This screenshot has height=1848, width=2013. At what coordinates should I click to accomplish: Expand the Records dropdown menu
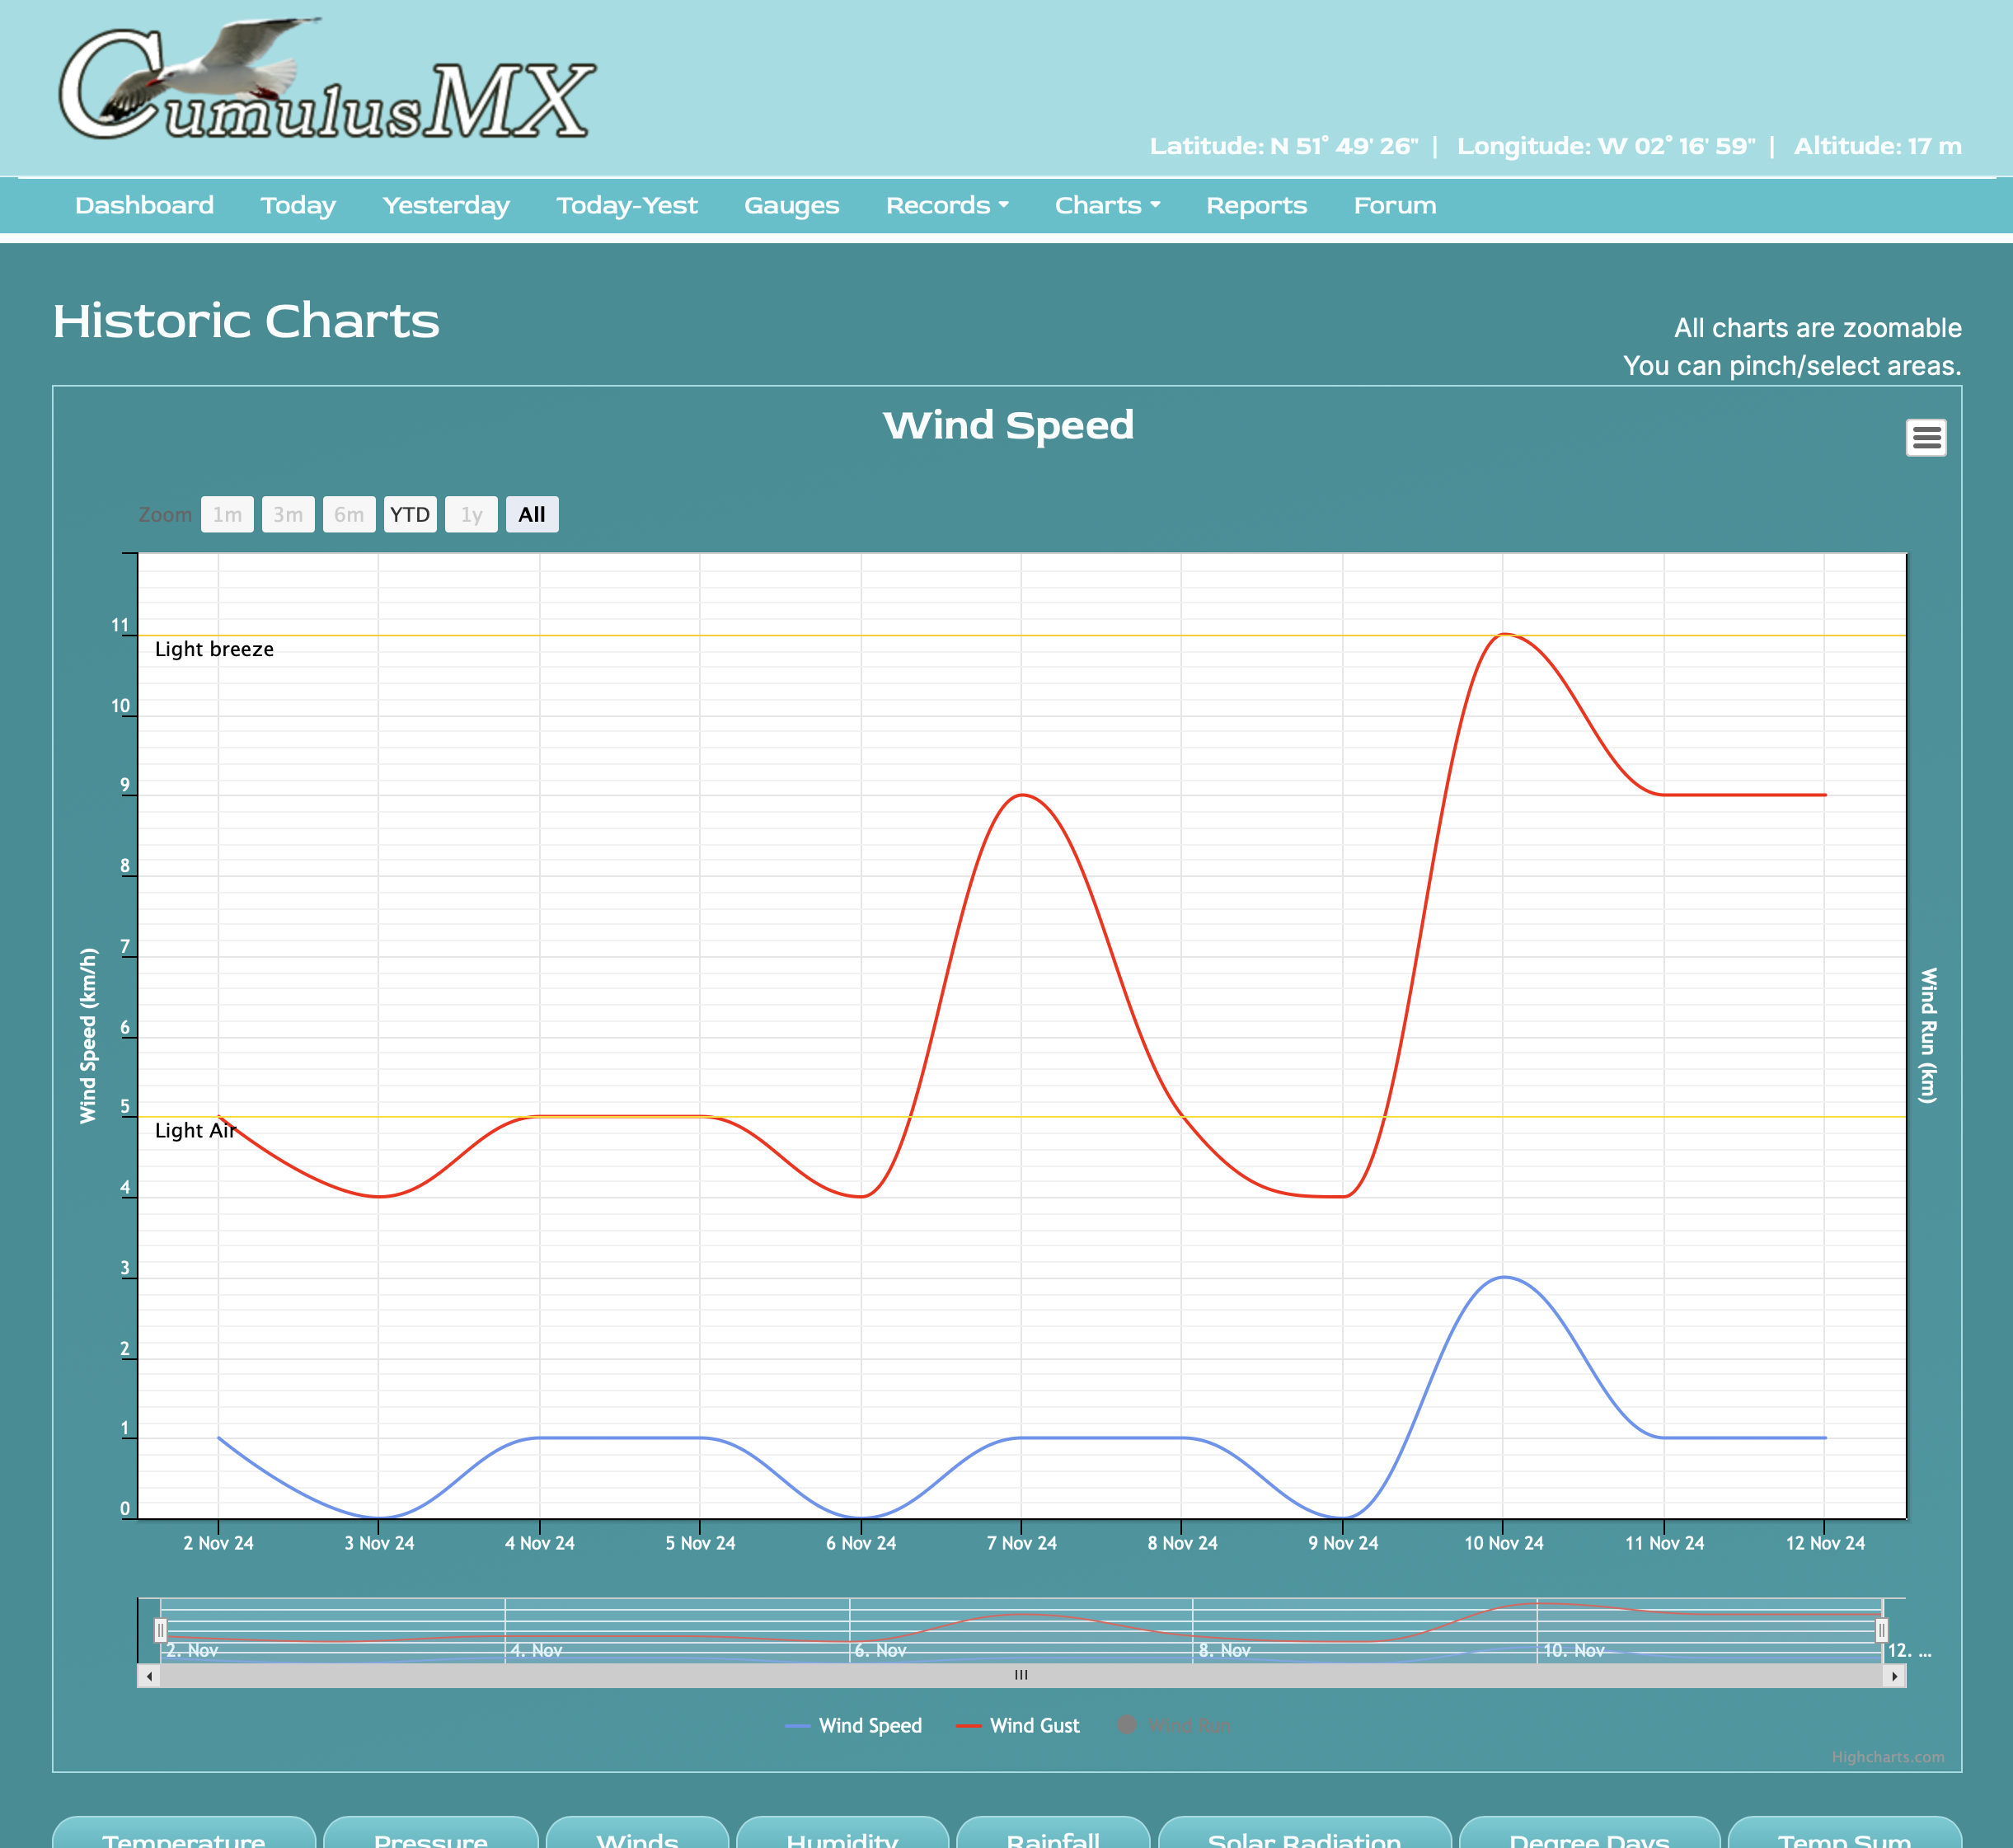point(946,205)
